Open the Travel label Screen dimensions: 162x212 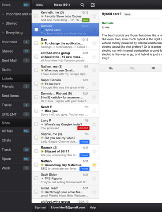coord(15,105)
